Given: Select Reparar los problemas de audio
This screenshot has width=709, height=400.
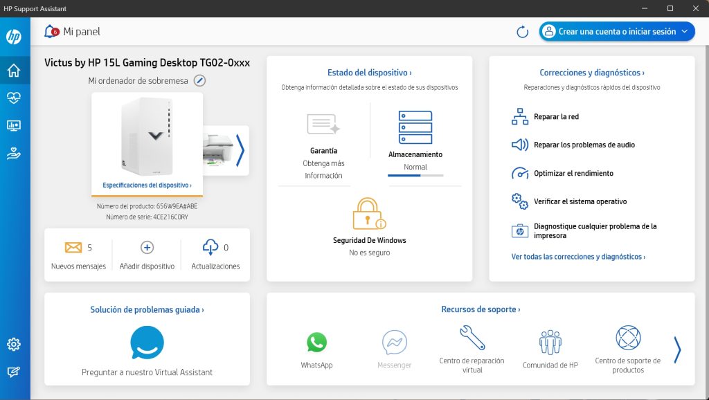Looking at the screenshot, I should coord(573,145).
